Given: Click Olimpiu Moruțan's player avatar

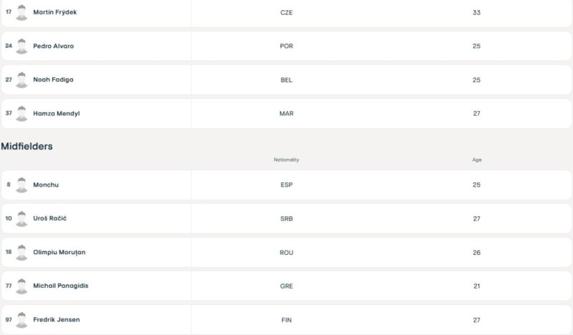Looking at the screenshot, I should coord(21,253).
